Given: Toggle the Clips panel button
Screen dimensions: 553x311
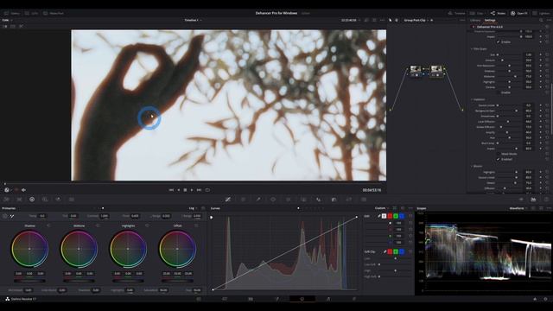Looking at the screenshot, I should (477, 13).
